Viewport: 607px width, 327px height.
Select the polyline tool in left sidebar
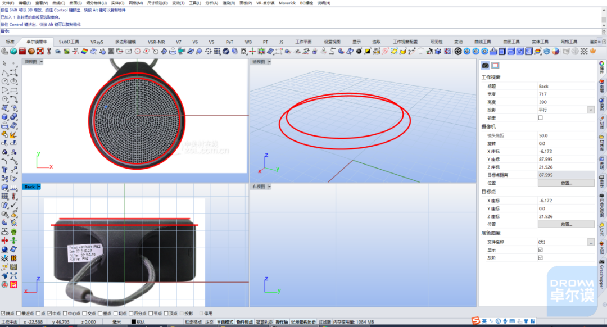(x=4, y=72)
